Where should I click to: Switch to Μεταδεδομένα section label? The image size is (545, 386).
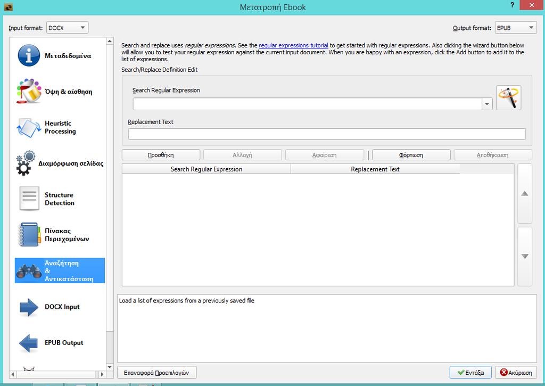(68, 56)
